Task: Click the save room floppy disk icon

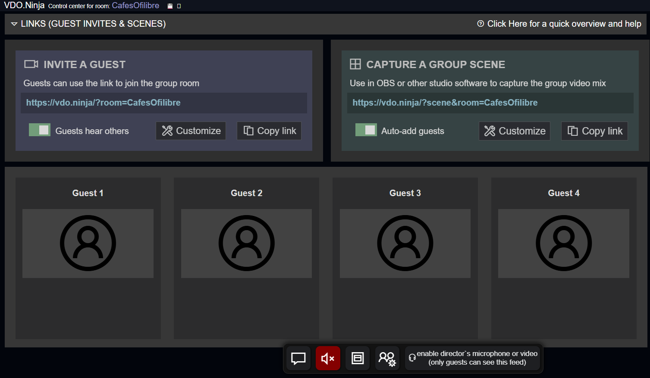Action: pyautogui.click(x=170, y=6)
